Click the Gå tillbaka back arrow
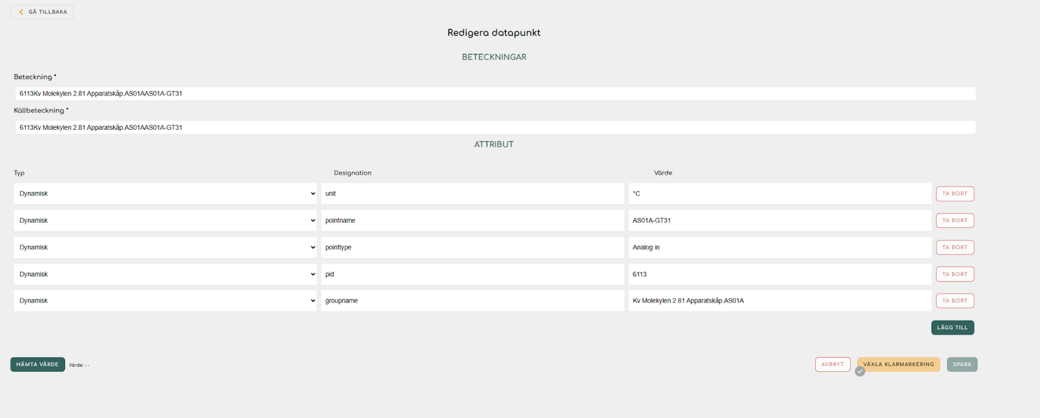Viewport: 1040px width, 418px height. point(21,12)
